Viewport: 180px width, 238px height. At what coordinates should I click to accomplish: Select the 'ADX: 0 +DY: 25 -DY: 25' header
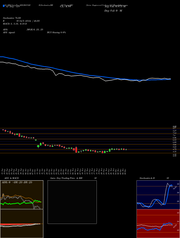[17, 182]
